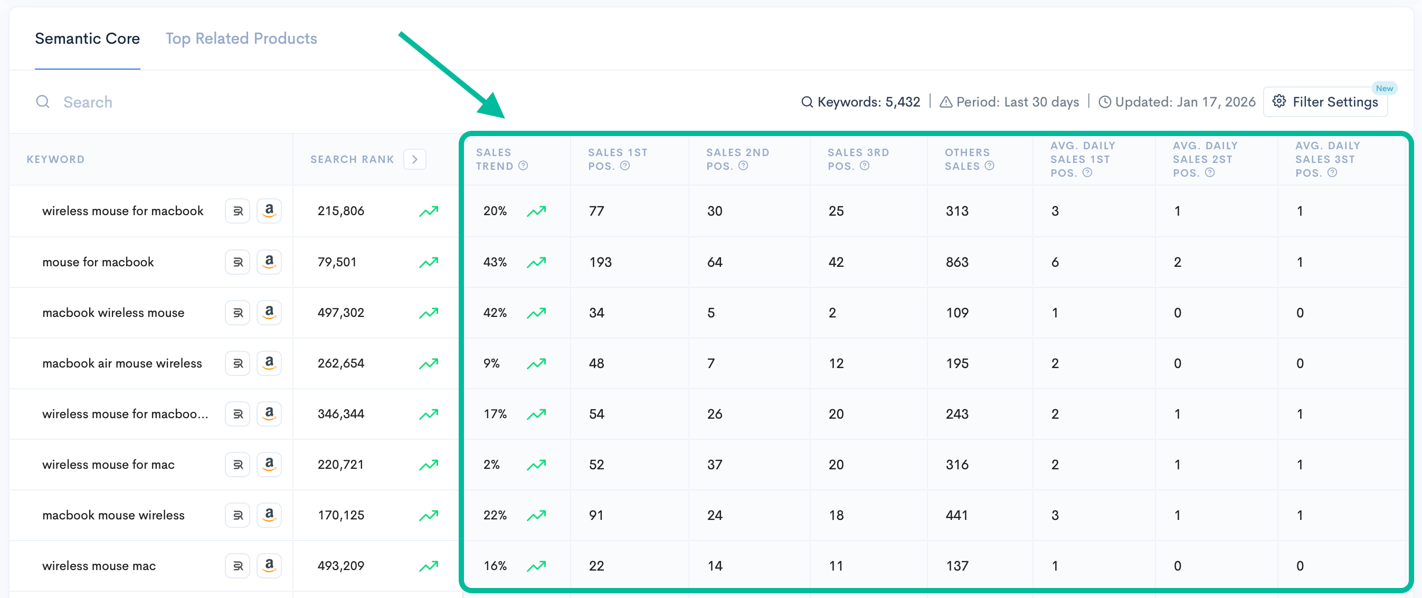
Task: Click sales trend arrow for macbook mouse wireless
Action: [x=536, y=515]
